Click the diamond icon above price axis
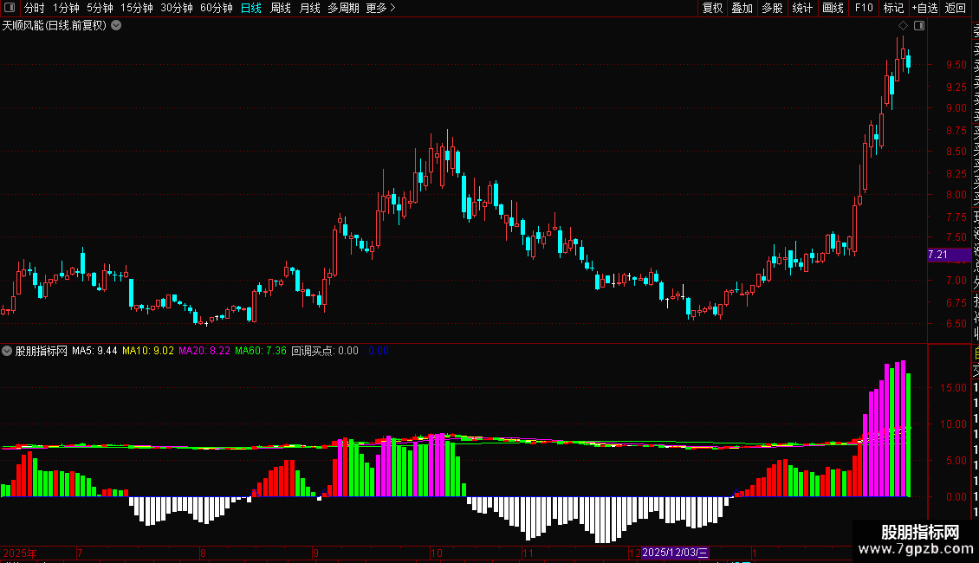Screen dimensions: 979x563 point(903,26)
